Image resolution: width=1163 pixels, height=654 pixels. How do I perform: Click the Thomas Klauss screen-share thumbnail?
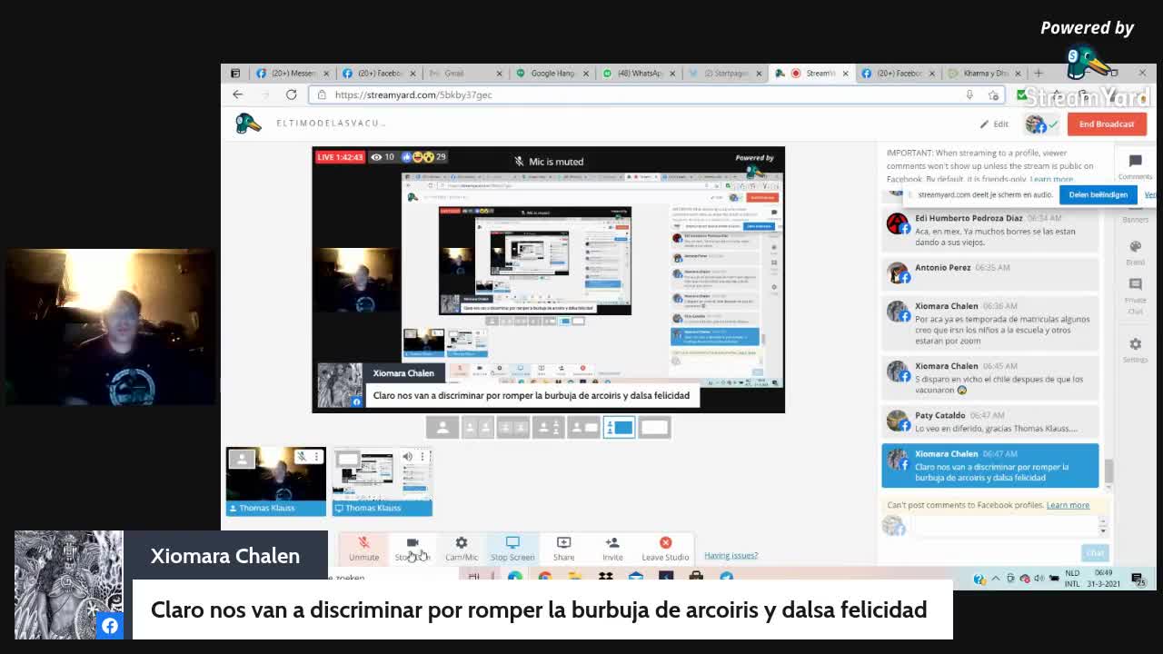[382, 481]
